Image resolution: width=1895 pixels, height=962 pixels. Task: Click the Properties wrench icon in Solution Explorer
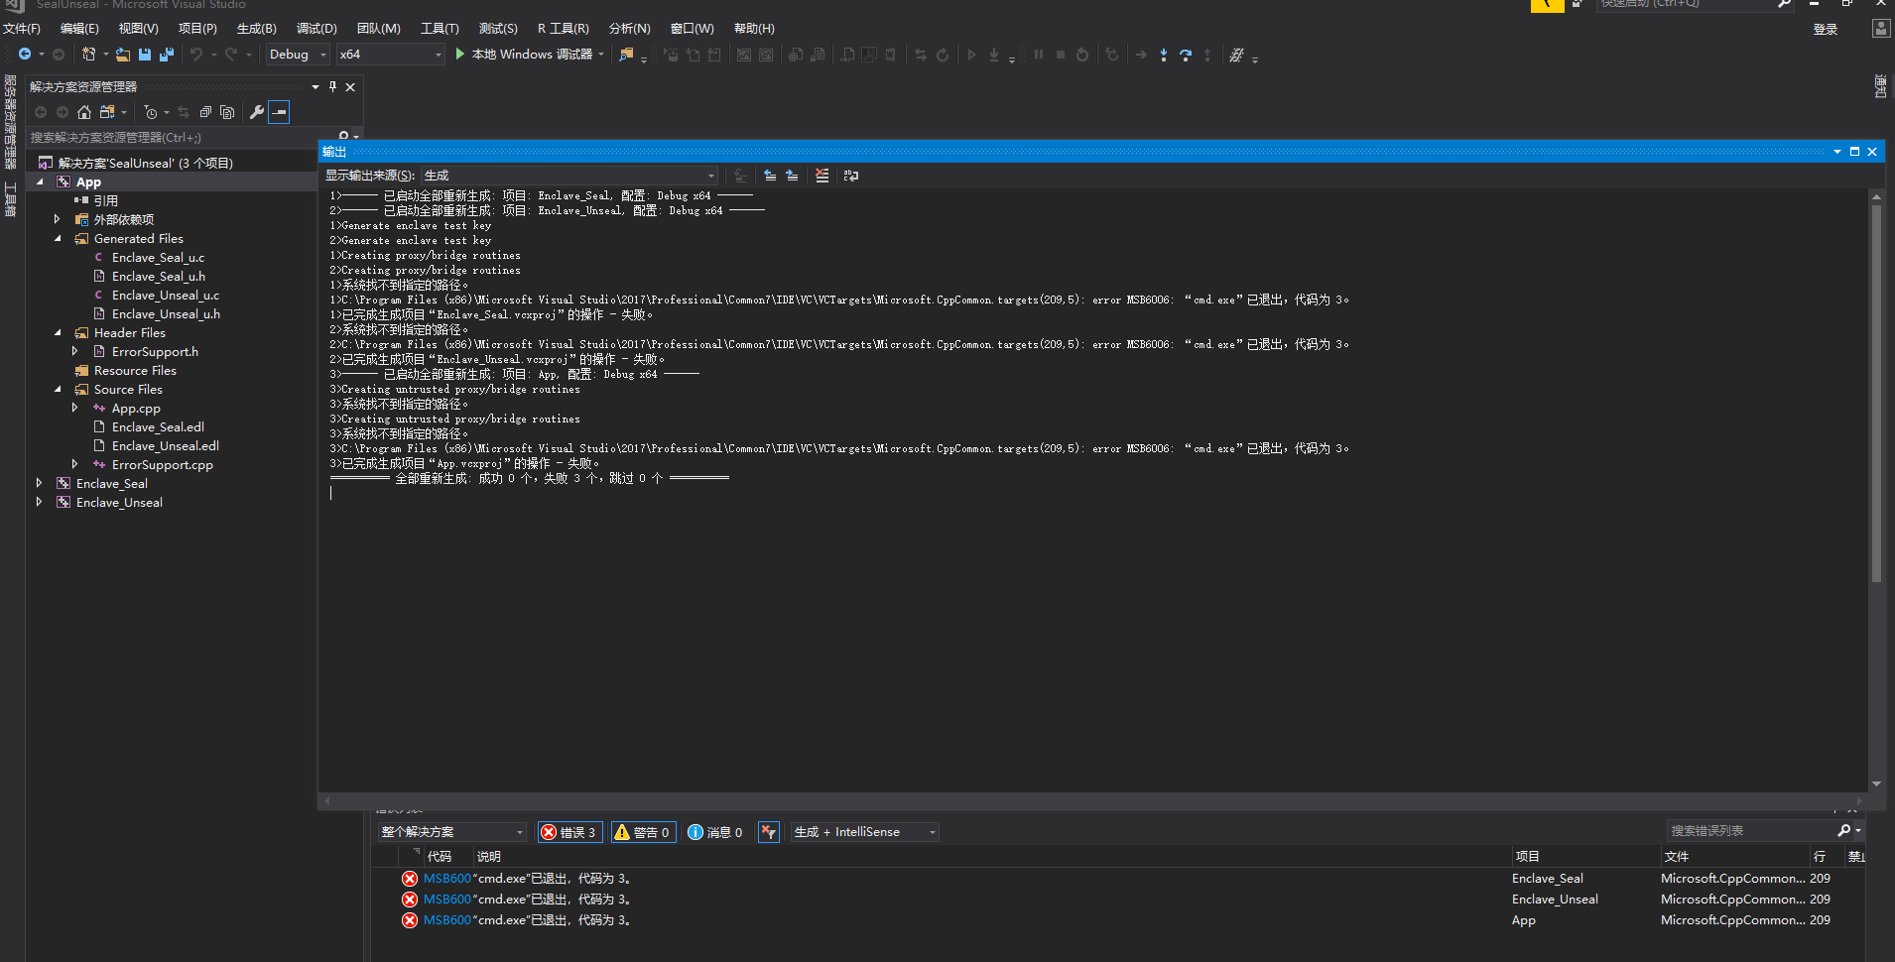point(257,112)
